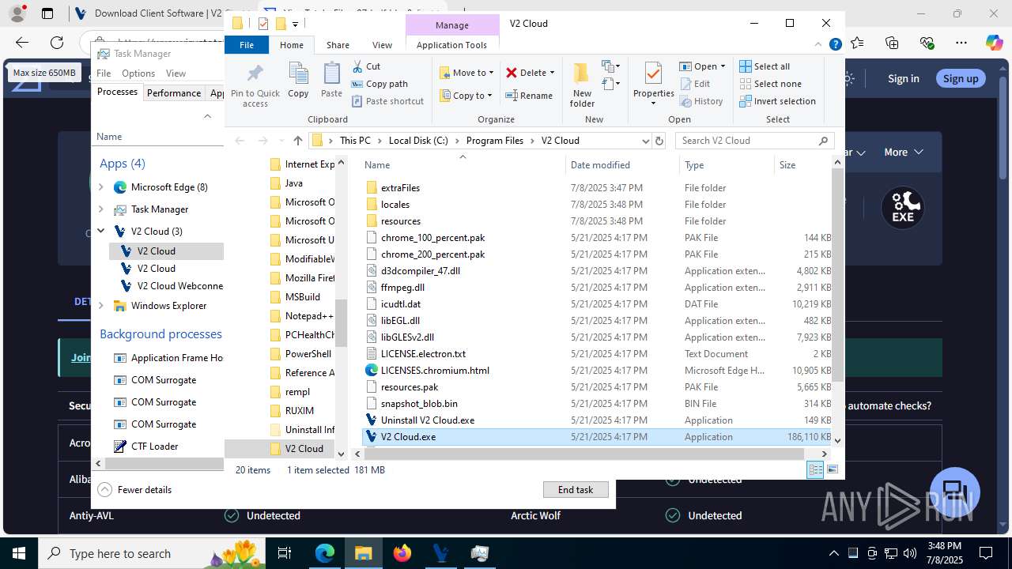Click Select none in ribbon

pyautogui.click(x=770, y=84)
